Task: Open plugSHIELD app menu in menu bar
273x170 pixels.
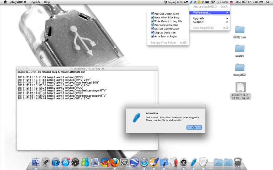Action: click(x=18, y=2)
